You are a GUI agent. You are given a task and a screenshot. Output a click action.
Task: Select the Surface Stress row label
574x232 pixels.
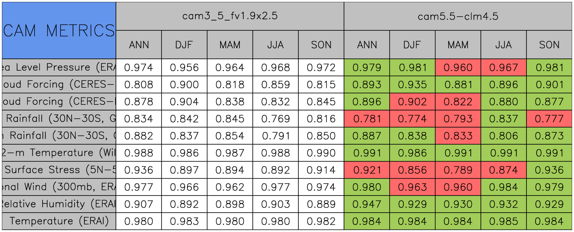click(59, 170)
